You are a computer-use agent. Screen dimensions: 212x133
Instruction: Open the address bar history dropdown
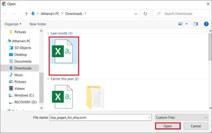[x=136, y=14]
